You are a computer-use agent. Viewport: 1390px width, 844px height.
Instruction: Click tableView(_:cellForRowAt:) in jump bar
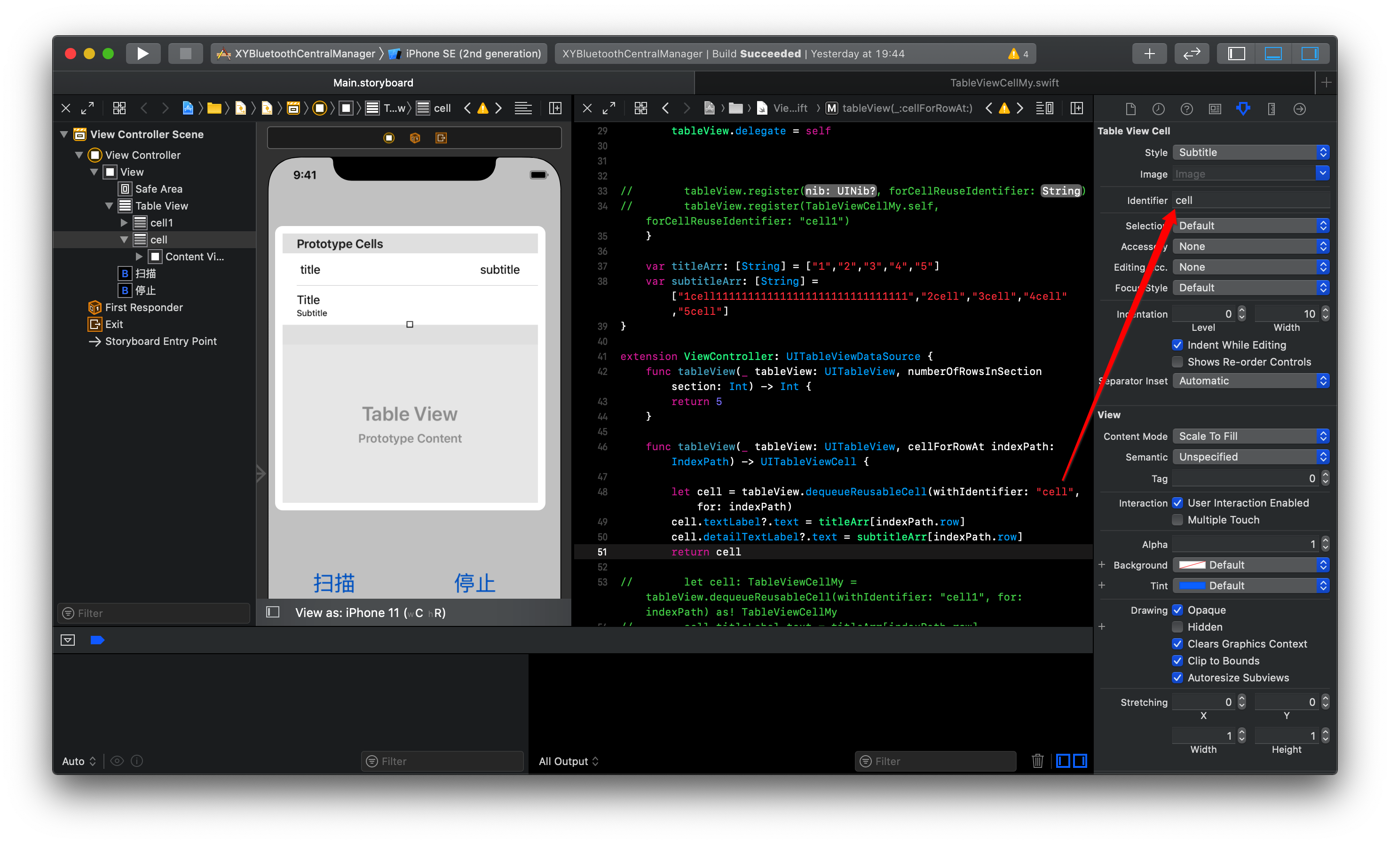click(x=899, y=108)
